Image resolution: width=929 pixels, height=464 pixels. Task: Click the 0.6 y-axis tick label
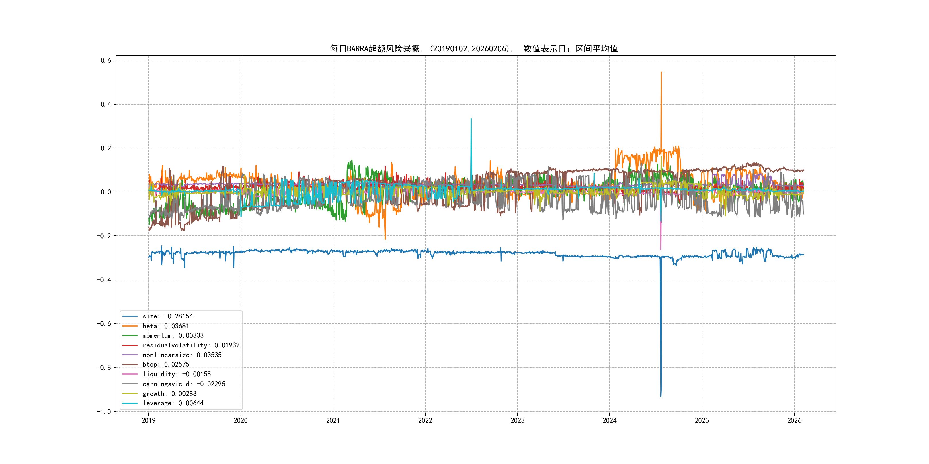coord(106,60)
